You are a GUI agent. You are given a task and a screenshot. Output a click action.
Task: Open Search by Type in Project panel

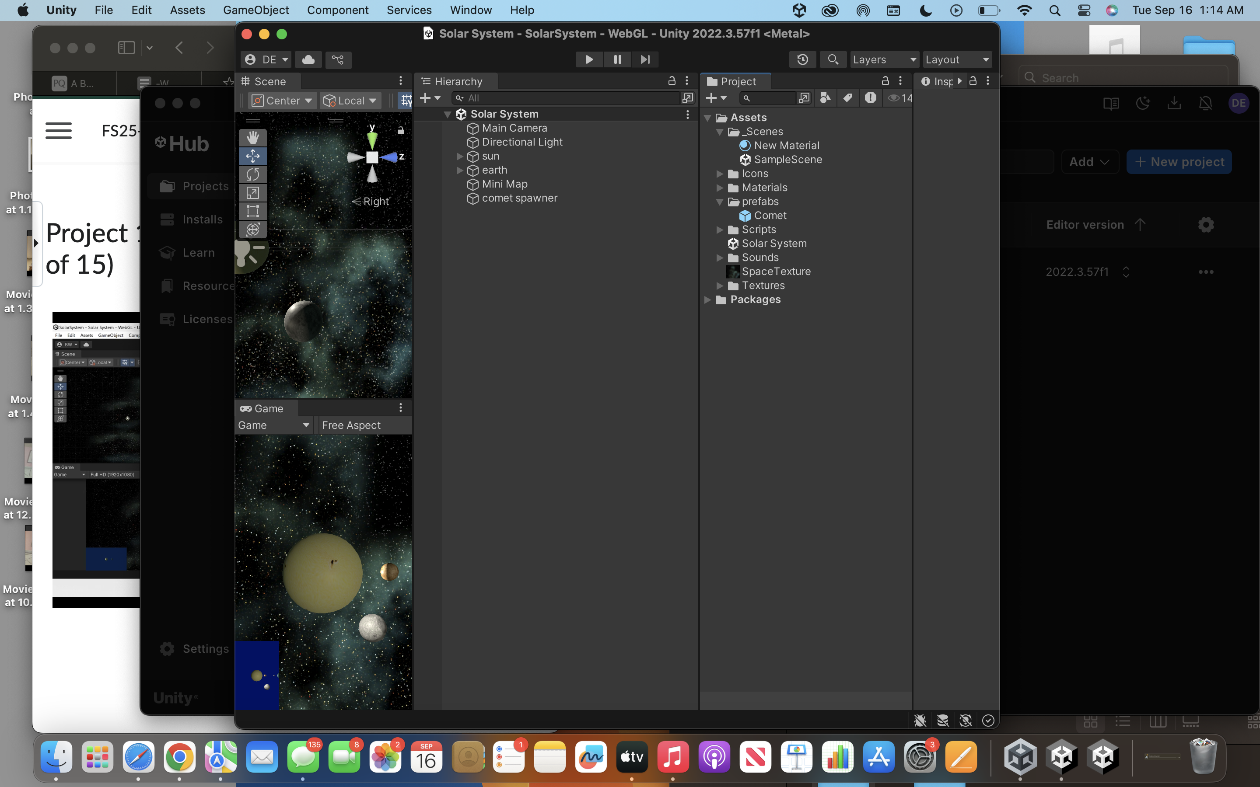[x=825, y=98]
